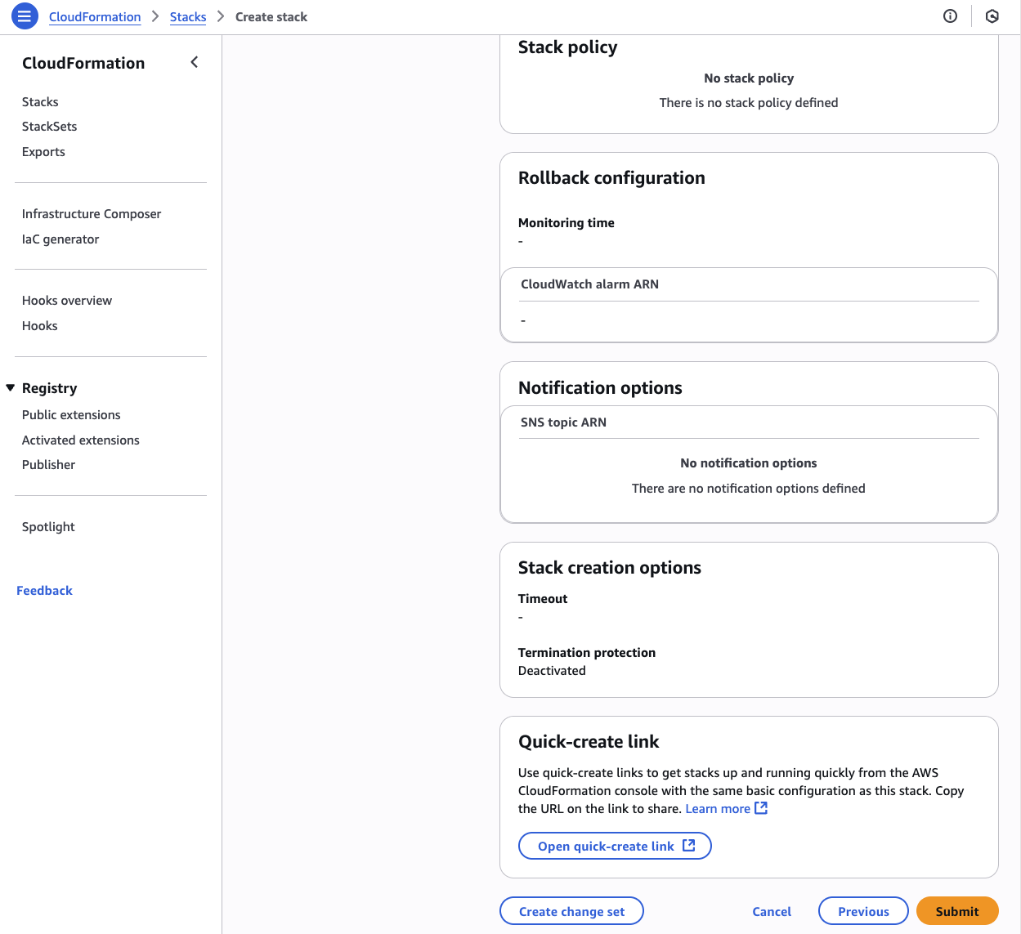Click the Feedback link
This screenshot has height=934, width=1021.
click(x=44, y=591)
